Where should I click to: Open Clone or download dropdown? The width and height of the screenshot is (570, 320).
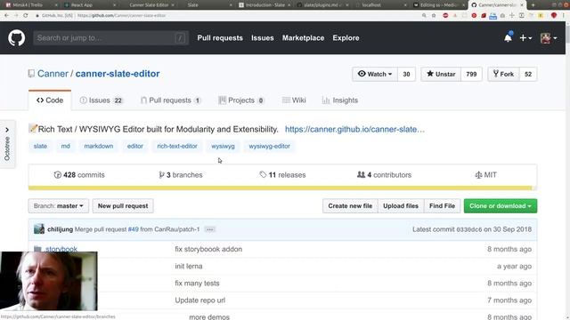[x=501, y=205]
